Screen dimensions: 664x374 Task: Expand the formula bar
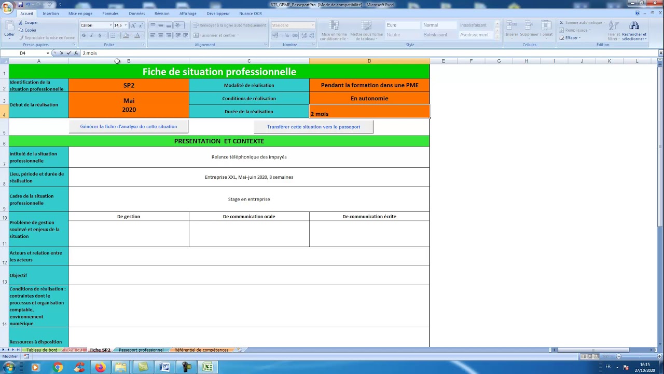[660, 53]
